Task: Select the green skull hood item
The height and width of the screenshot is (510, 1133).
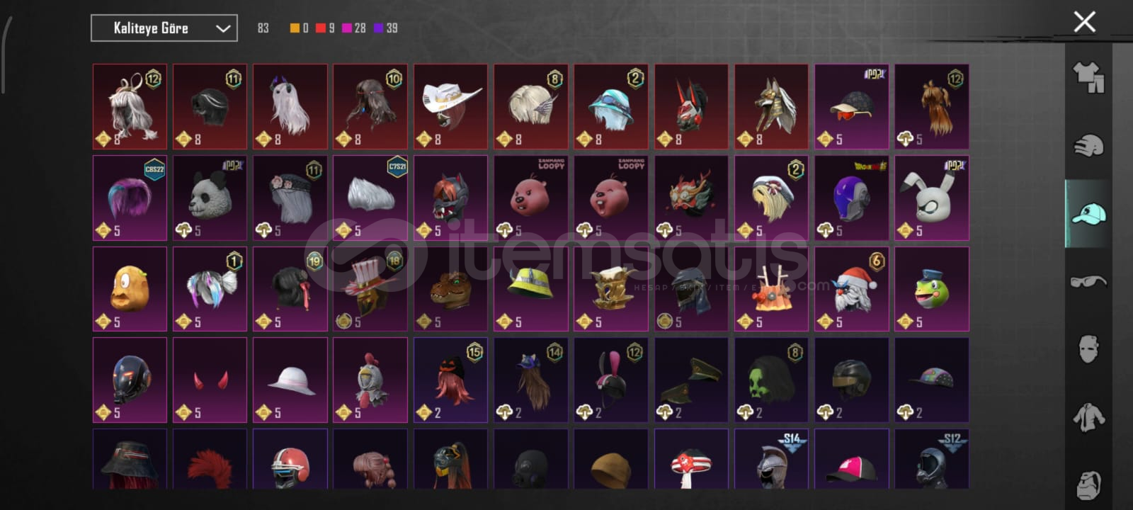Action: pyautogui.click(x=771, y=380)
